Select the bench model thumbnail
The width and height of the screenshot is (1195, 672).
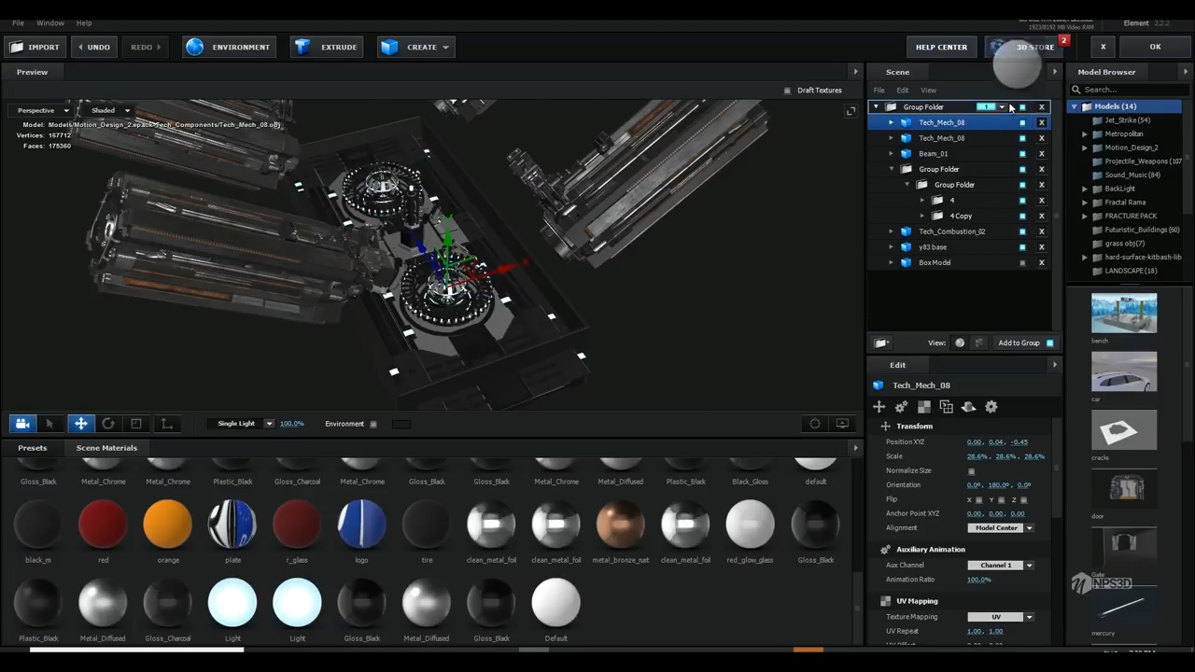[x=1124, y=314]
